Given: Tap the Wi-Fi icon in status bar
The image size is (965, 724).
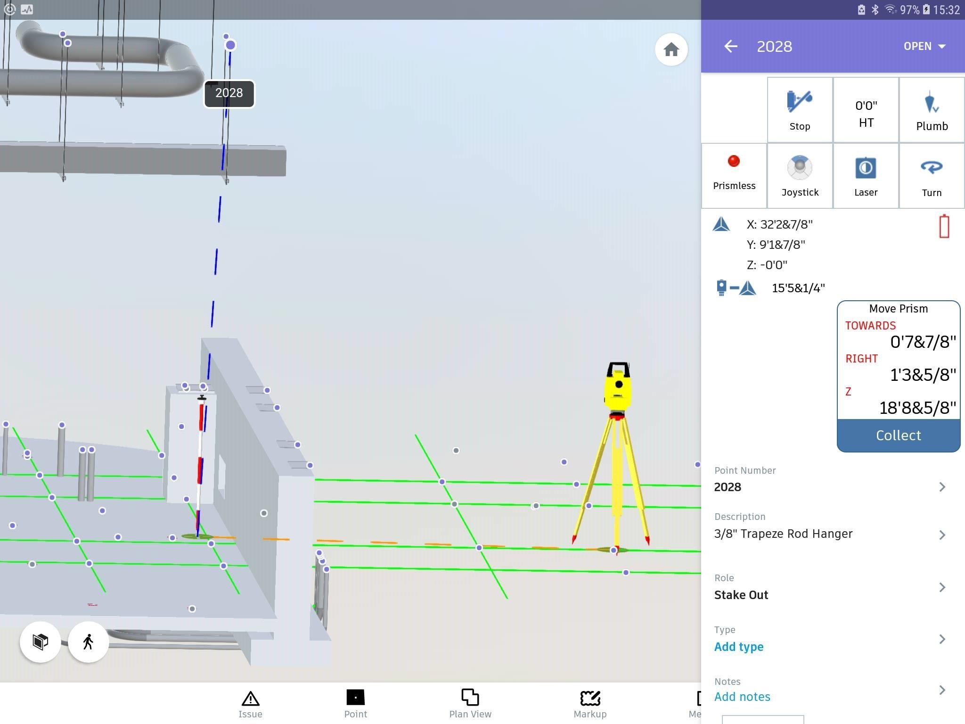Looking at the screenshot, I should point(890,9).
